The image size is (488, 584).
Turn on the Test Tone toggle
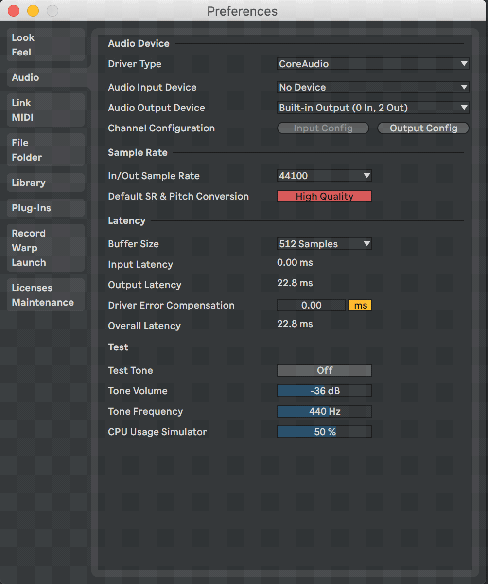(x=324, y=370)
